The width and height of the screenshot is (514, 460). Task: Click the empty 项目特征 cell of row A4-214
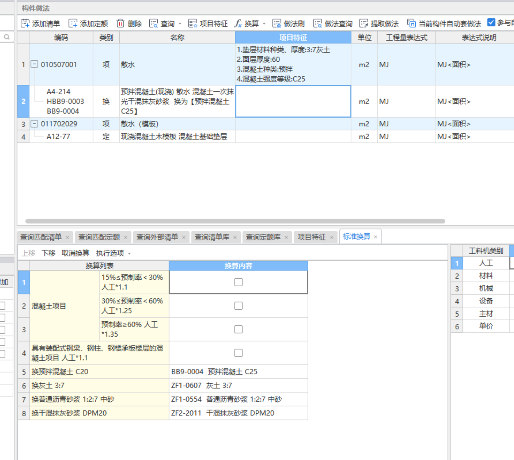pyautogui.click(x=293, y=101)
